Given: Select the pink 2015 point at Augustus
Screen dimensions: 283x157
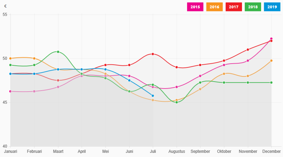Looking at the screenshot, I should (x=177, y=87).
